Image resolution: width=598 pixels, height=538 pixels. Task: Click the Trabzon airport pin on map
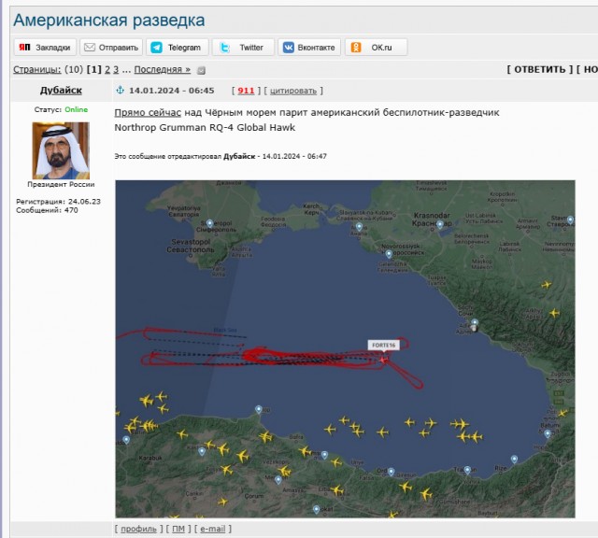pyautogui.click(x=467, y=470)
